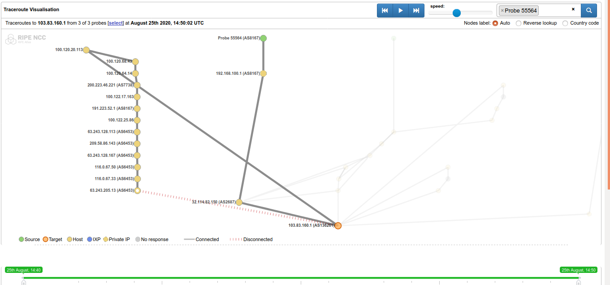610x285 pixels.
Task: Clear the probe search field
Action: click(x=573, y=9)
